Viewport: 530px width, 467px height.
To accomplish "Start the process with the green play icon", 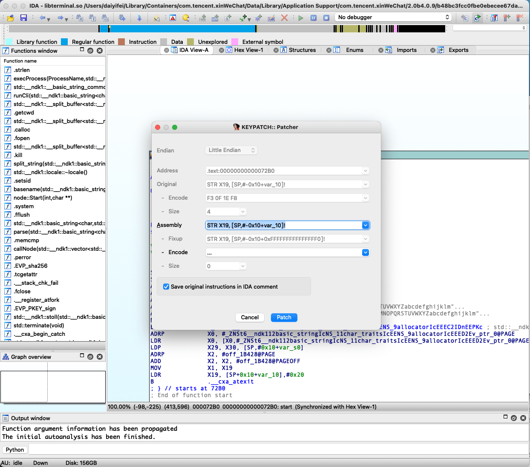I will coord(301,18).
